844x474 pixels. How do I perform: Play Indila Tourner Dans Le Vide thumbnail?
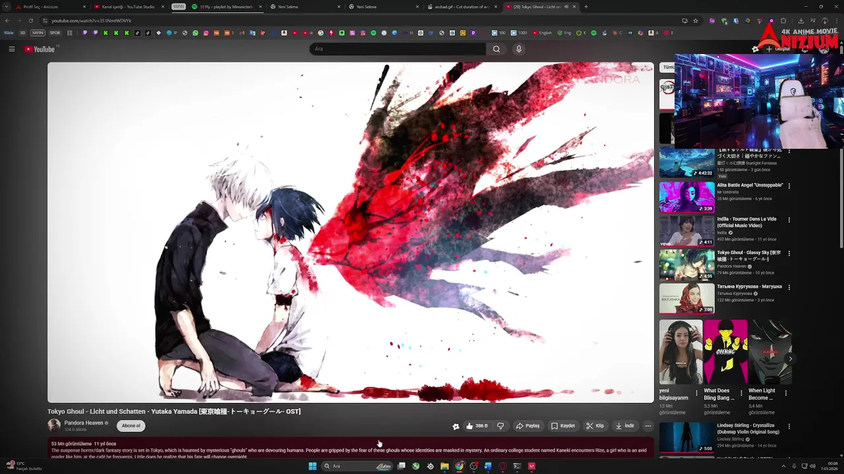click(686, 230)
